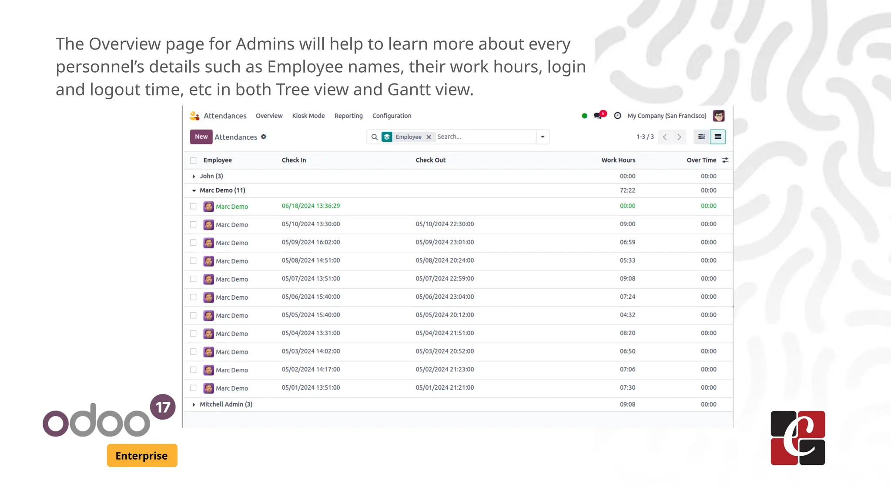Check the 05/08/2024 14:51:00 attendance row
Viewport: 891px width, 501px height.
[193, 261]
